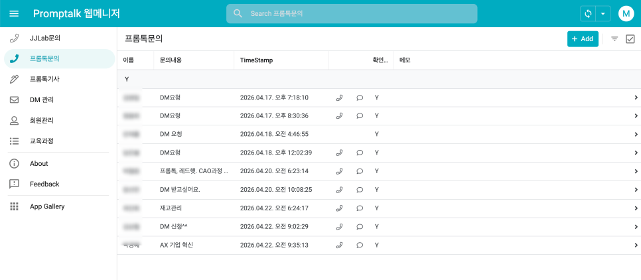Call phone icon on DM 신청^^ row
This screenshot has height=280, width=641.
[x=338, y=226]
